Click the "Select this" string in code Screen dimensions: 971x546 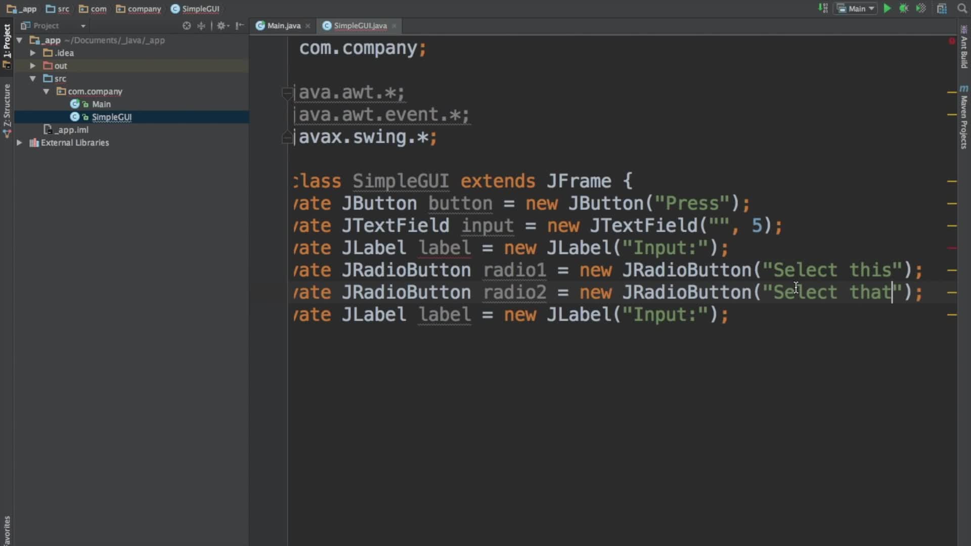tap(832, 270)
